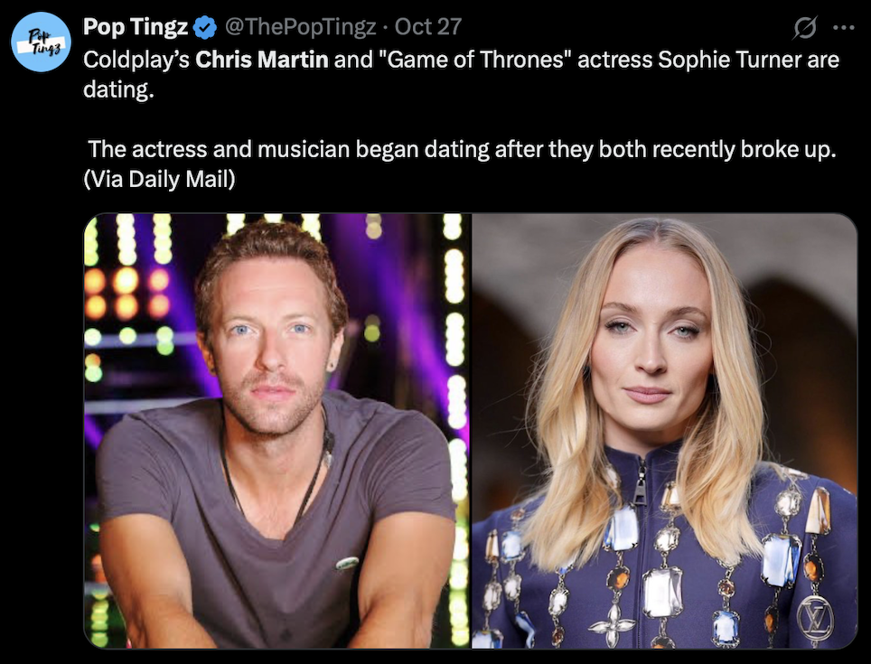871x664 pixels.
Task: Click the zipper on the blue jacket
Action: click(640, 482)
